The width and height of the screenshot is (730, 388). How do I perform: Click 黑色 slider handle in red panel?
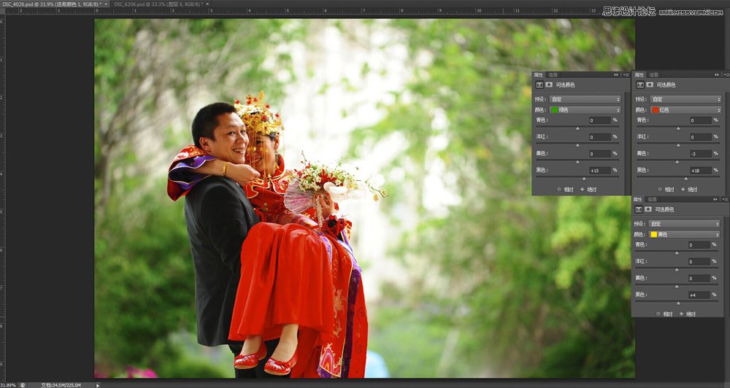click(685, 179)
